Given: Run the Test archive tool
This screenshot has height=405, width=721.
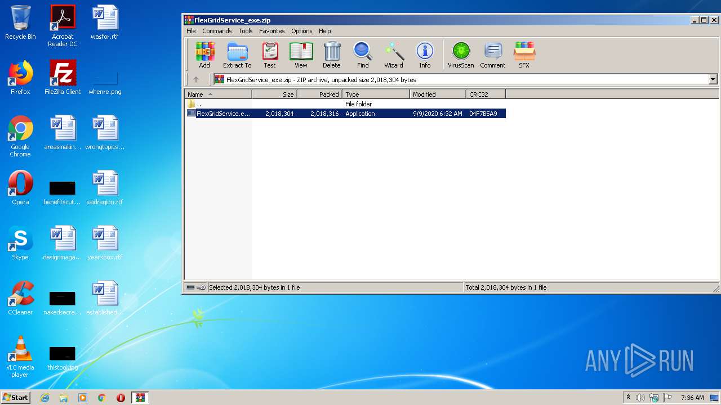Looking at the screenshot, I should tap(270, 55).
